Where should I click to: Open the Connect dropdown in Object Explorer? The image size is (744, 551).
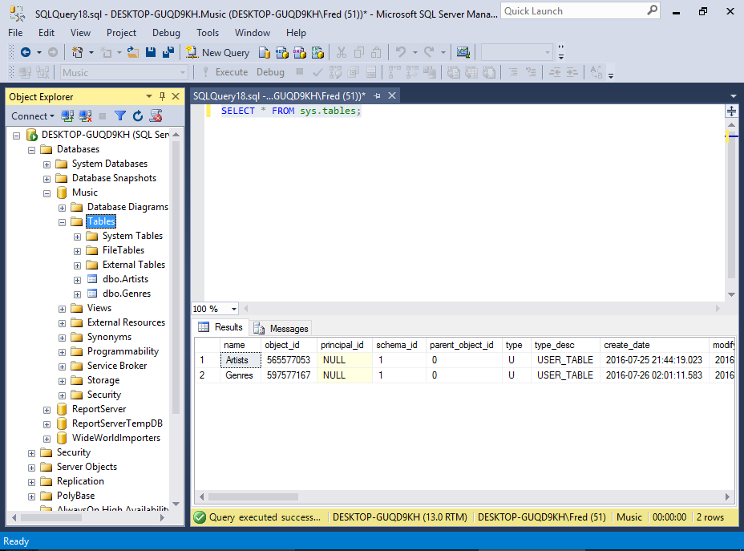point(33,116)
